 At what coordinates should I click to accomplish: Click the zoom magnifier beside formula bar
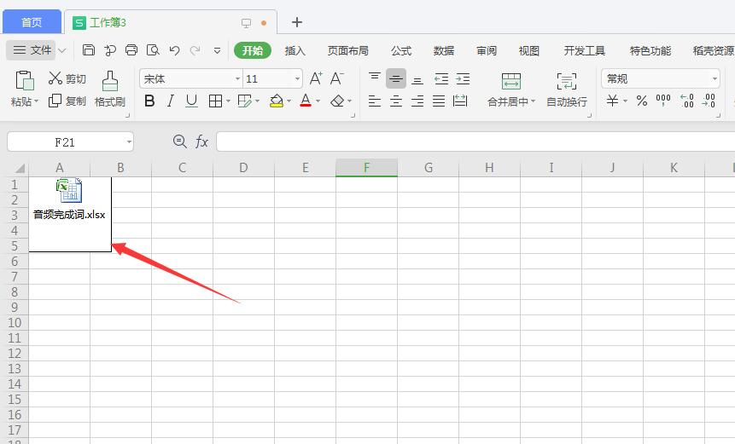[179, 141]
